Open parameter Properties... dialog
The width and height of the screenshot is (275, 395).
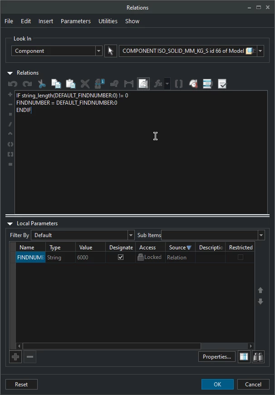[217, 357]
